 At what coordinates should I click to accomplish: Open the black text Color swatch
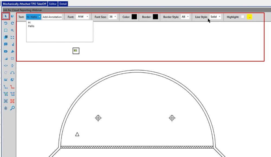(134, 17)
